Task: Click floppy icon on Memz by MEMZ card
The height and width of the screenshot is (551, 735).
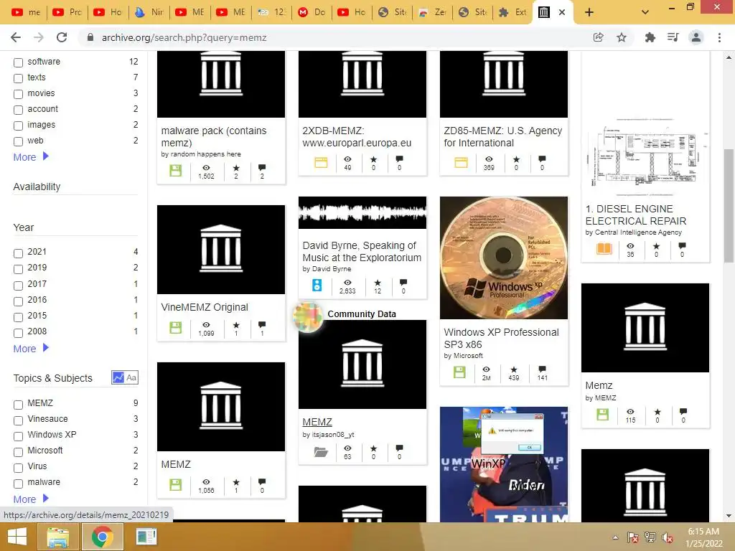Action: point(603,414)
